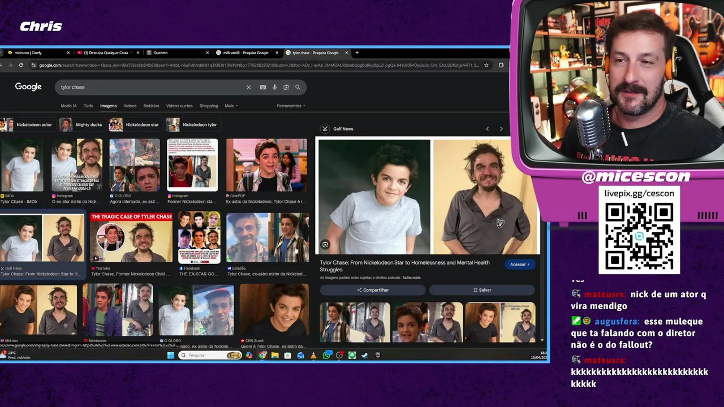Bookmark this page with star icon
Image resolution: width=724 pixels, height=407 pixels.
pyautogui.click(x=486, y=65)
